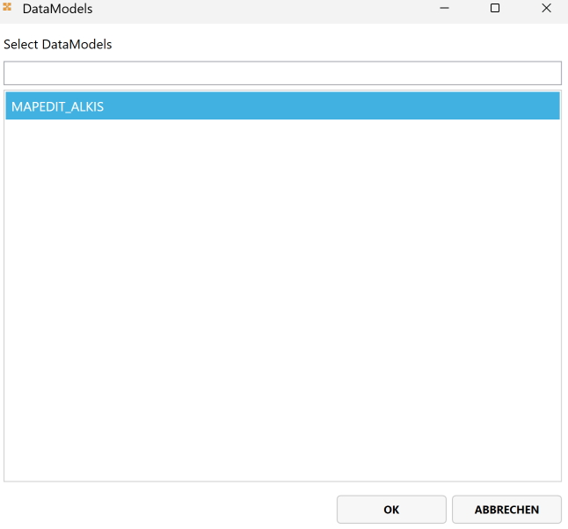Click the "Select DataModels" label
The width and height of the screenshot is (568, 529).
click(58, 44)
